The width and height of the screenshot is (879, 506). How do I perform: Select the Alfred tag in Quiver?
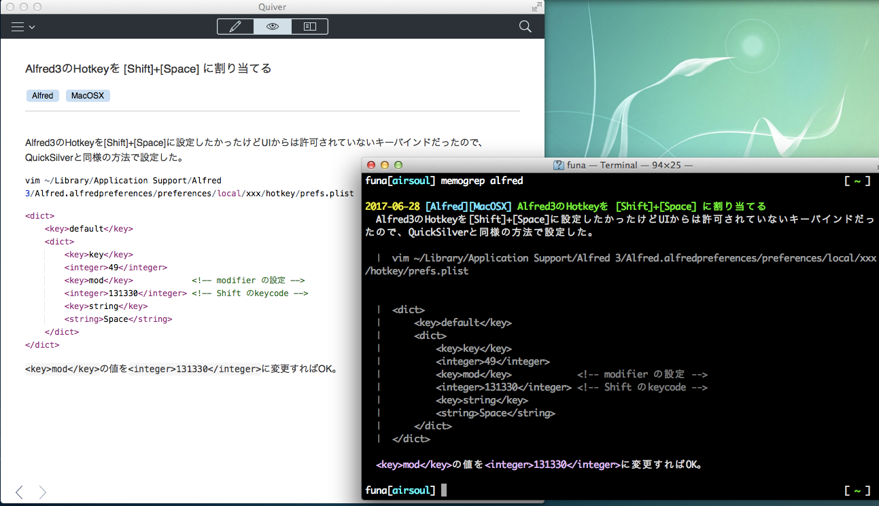pos(42,96)
